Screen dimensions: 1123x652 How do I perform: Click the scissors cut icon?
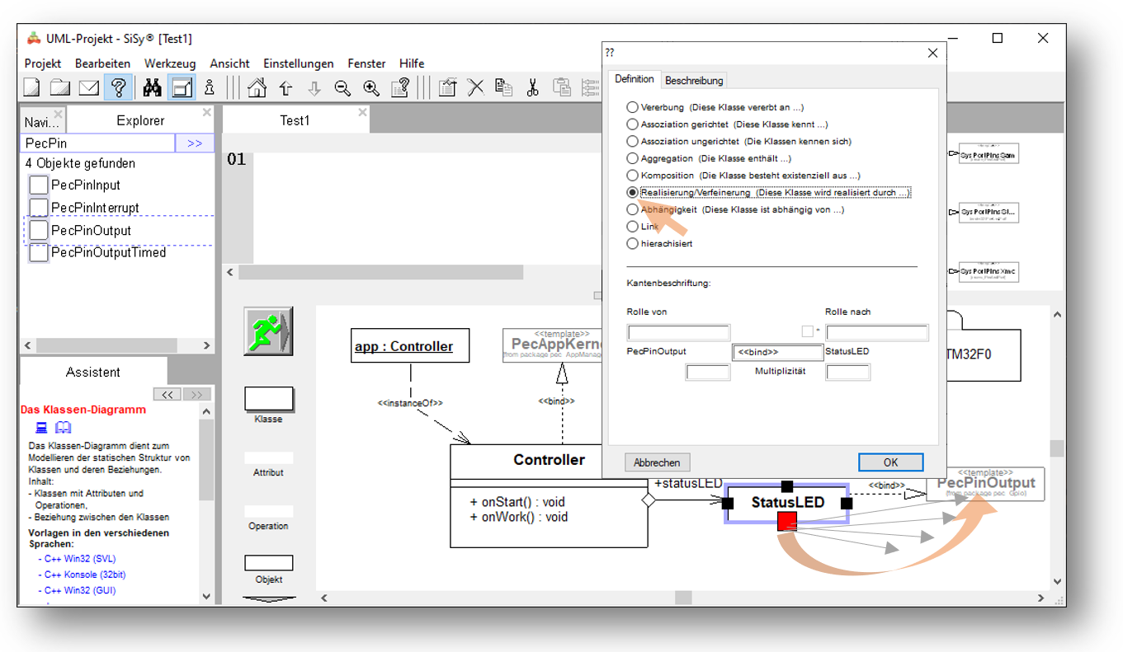point(532,87)
